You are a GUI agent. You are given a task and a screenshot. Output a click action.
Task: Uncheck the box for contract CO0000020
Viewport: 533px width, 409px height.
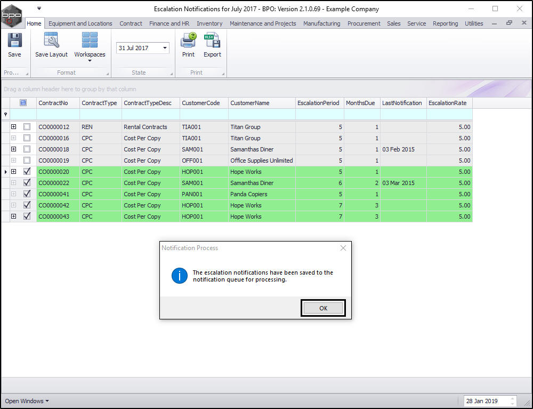[27, 171]
